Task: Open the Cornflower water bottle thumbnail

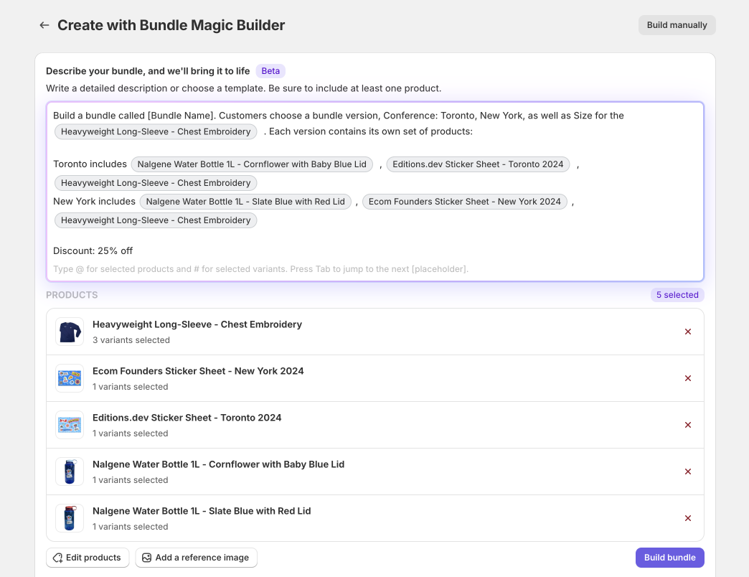Action: click(70, 472)
